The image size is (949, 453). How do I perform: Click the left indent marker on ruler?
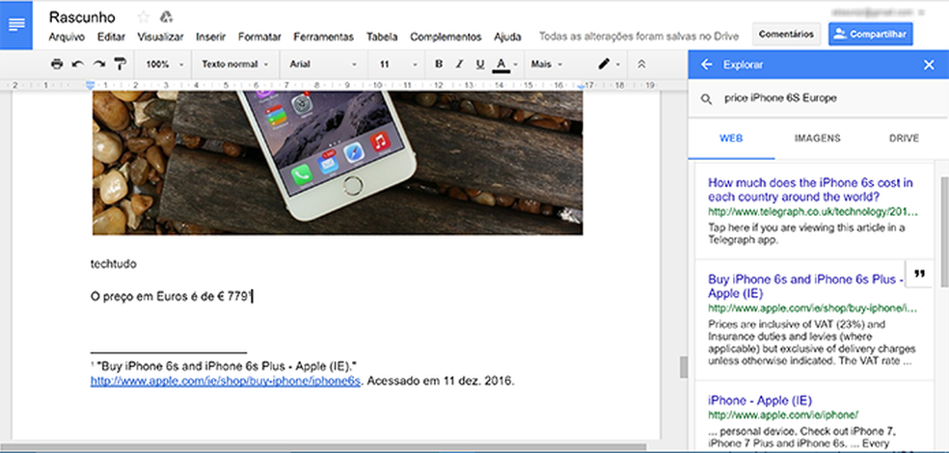(91, 84)
